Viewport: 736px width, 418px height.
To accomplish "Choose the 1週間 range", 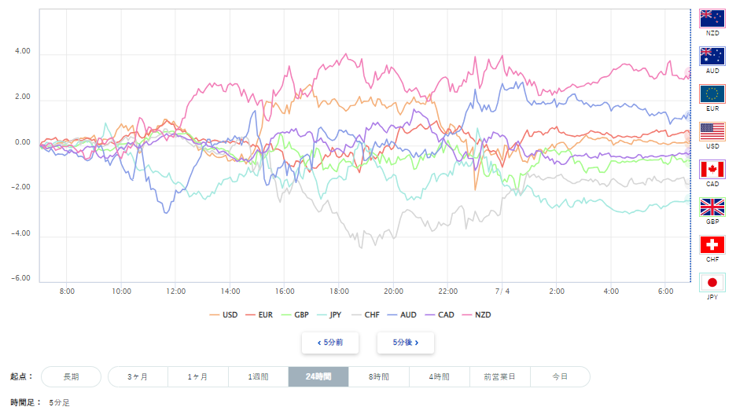I will pyautogui.click(x=258, y=376).
